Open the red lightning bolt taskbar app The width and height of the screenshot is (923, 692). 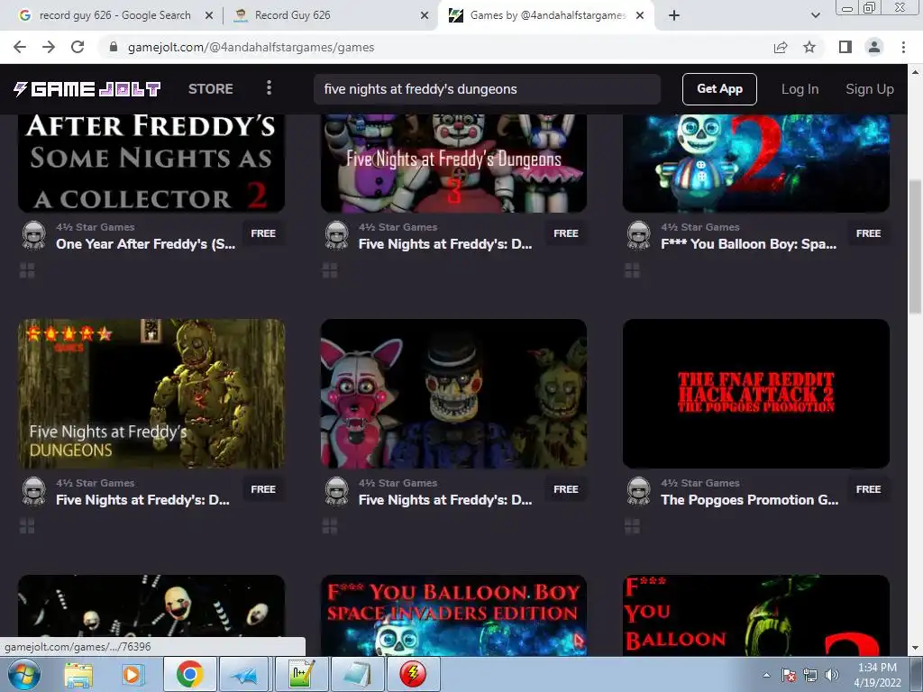coord(413,674)
